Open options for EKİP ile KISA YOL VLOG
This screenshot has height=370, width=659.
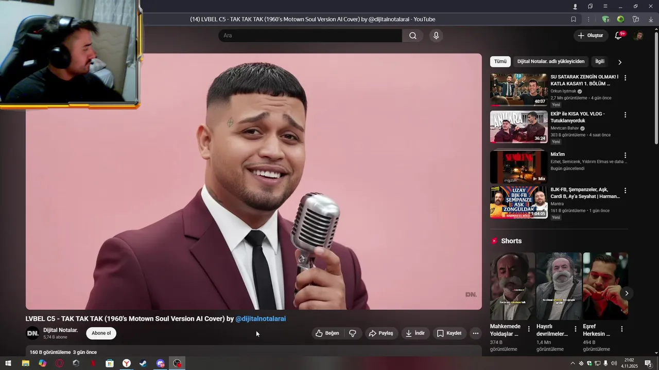click(x=626, y=115)
